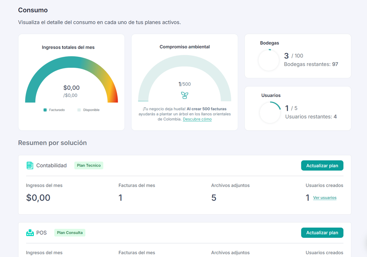Click the Plan Tecnico badge next to Contabilidad
Viewport: 367px width, 257px height.
point(89,165)
